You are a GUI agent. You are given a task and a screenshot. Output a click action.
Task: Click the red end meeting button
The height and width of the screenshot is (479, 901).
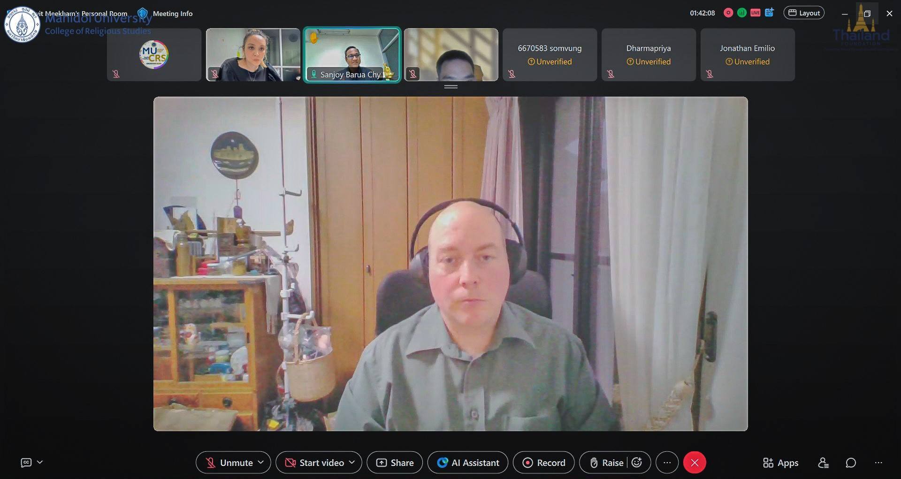tap(695, 463)
